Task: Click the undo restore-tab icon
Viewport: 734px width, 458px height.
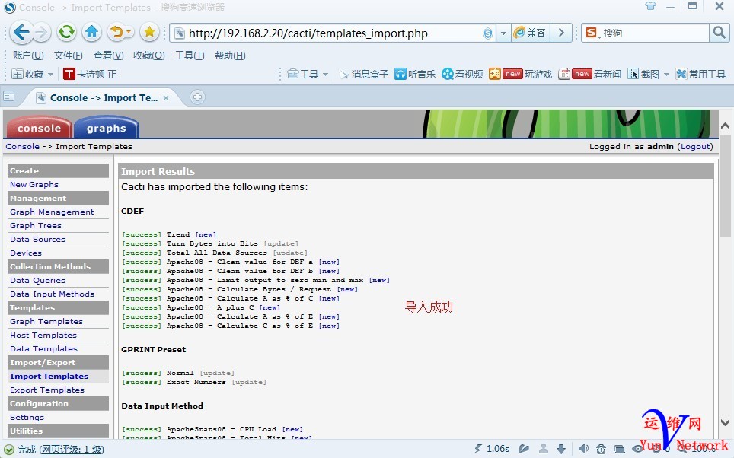Action: point(116,32)
